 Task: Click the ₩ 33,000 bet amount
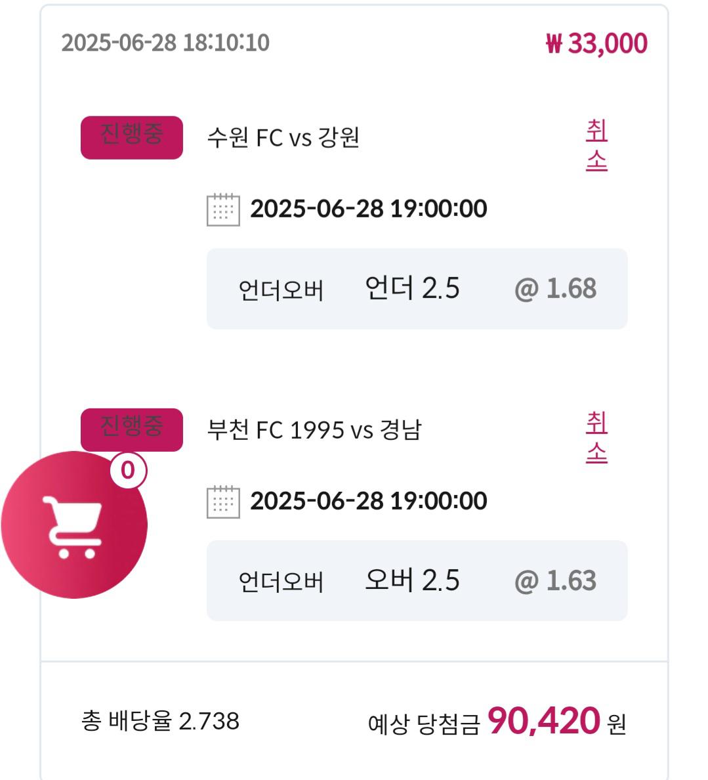coord(596,43)
